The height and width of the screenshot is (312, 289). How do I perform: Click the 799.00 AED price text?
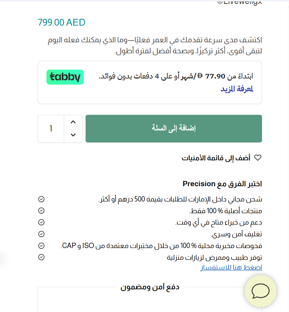point(61,22)
